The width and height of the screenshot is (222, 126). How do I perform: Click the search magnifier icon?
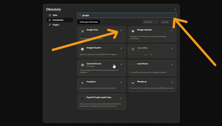click(80, 15)
